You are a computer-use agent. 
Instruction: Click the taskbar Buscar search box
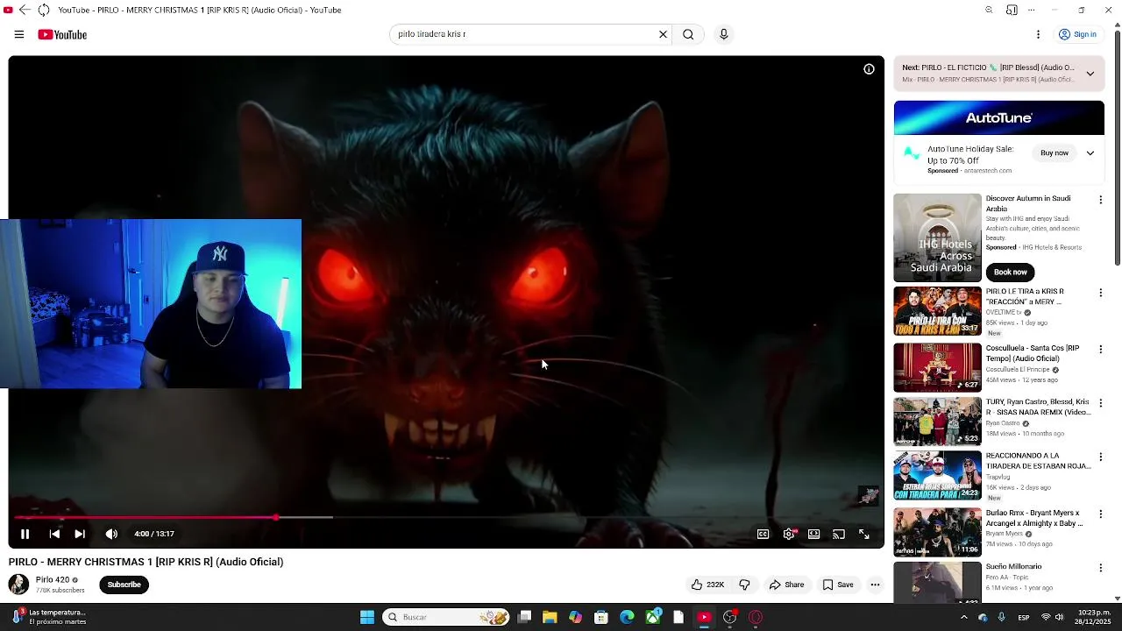click(446, 617)
